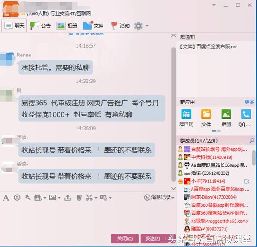The height and width of the screenshot is (247, 257).
Task: Start screenshot with scissors icon
Action: [89, 198]
